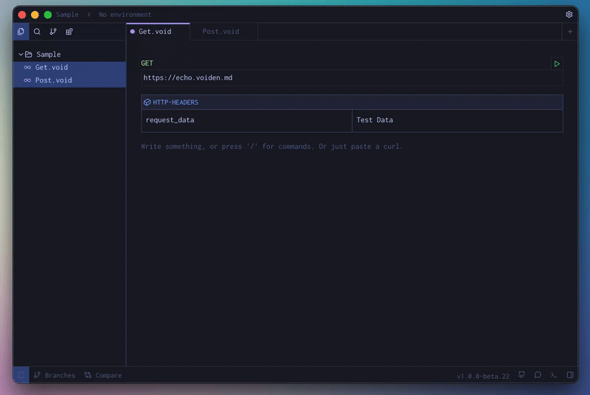This screenshot has height=395, width=590.
Task: Click the v1.0.0-beta.22 version label
Action: [x=483, y=377]
